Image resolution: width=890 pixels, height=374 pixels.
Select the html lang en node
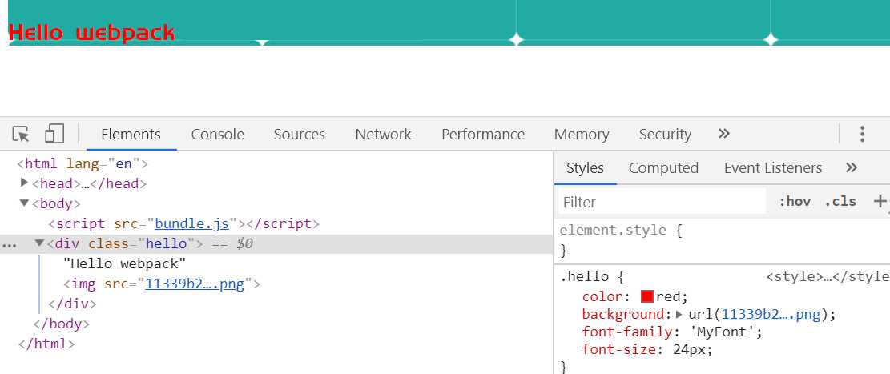point(83,164)
